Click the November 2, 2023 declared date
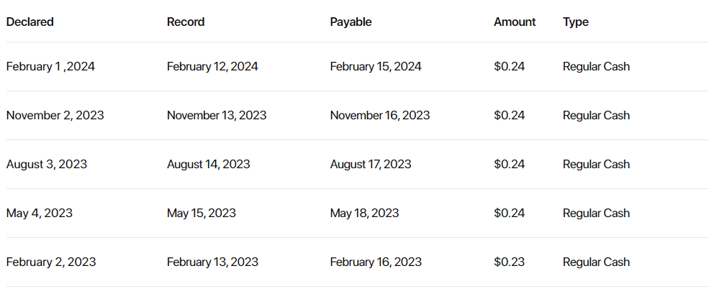Image resolution: width=709 pixels, height=289 pixels. click(55, 115)
